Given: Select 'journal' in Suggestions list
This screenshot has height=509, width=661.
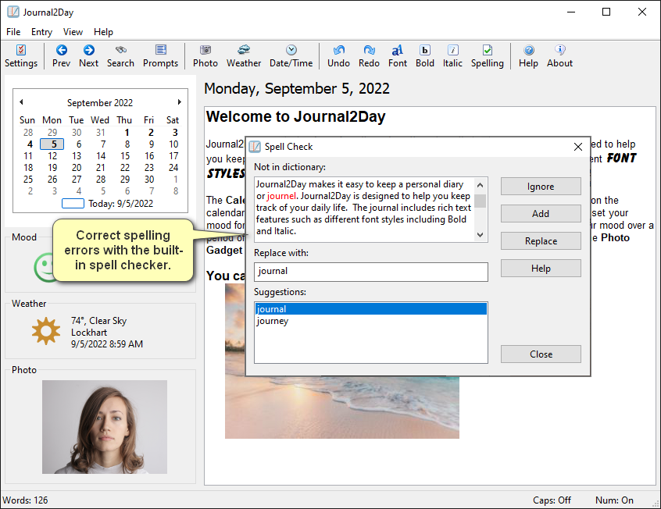Looking at the screenshot, I should (x=371, y=309).
